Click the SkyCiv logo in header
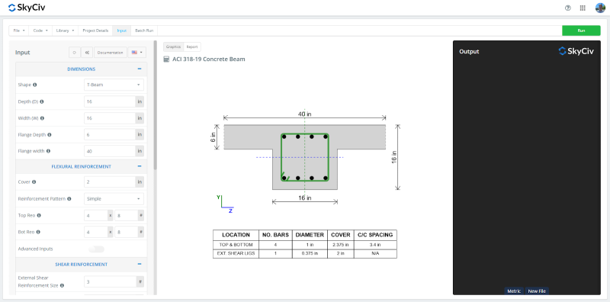Screen dimensions: 610x302 click(27, 8)
